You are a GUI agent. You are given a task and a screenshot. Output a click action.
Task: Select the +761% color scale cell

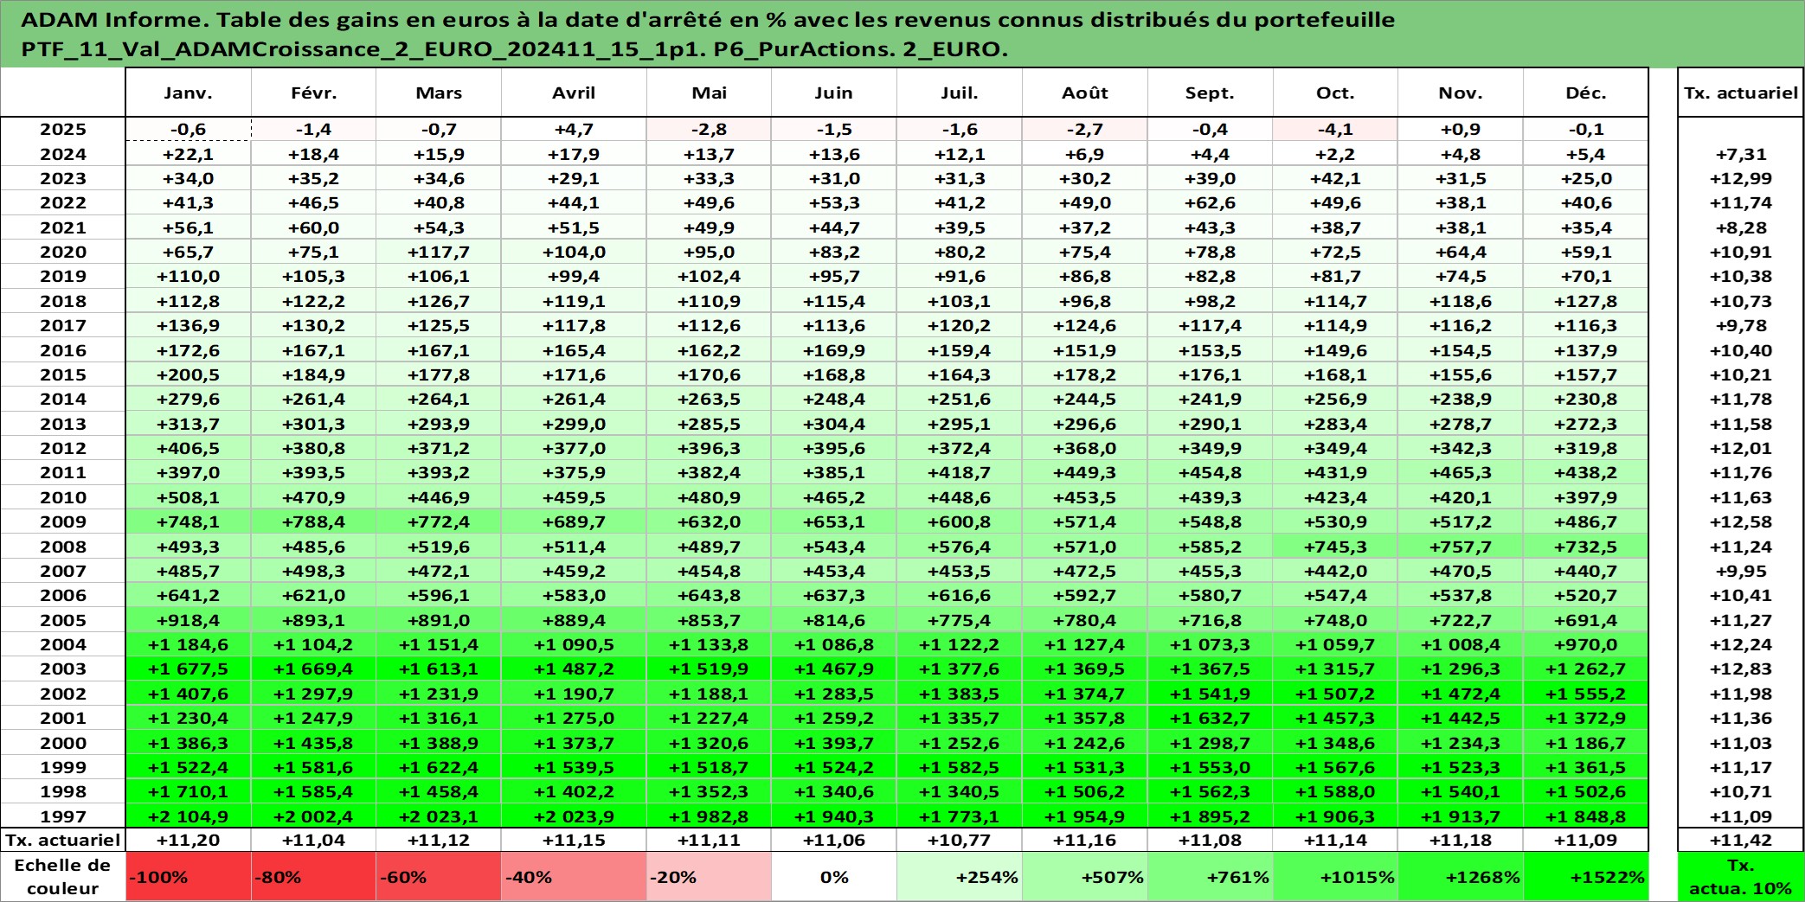point(1211,877)
